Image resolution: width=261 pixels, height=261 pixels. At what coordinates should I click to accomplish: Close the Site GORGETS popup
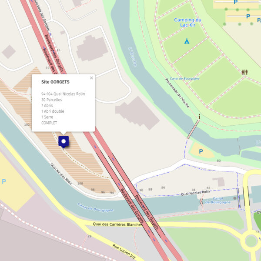pyautogui.click(x=91, y=78)
